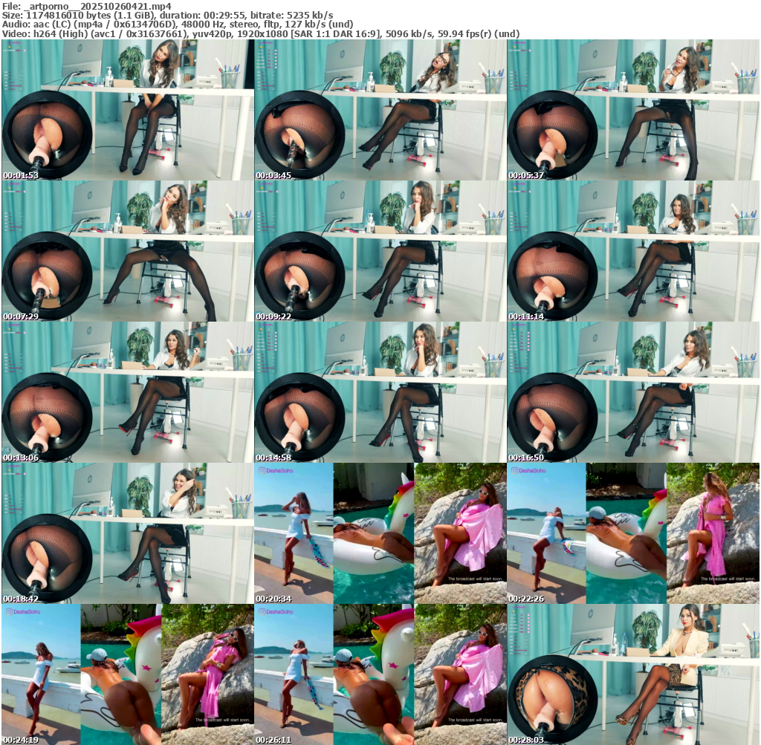Open the last frame at 00:28:03
The height and width of the screenshot is (745, 761).
pyautogui.click(x=633, y=674)
